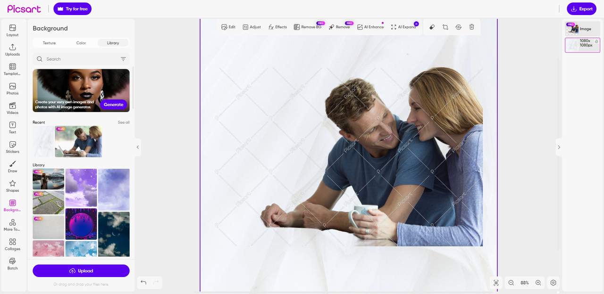Open the Videos panel
The image size is (604, 294).
[12, 108]
